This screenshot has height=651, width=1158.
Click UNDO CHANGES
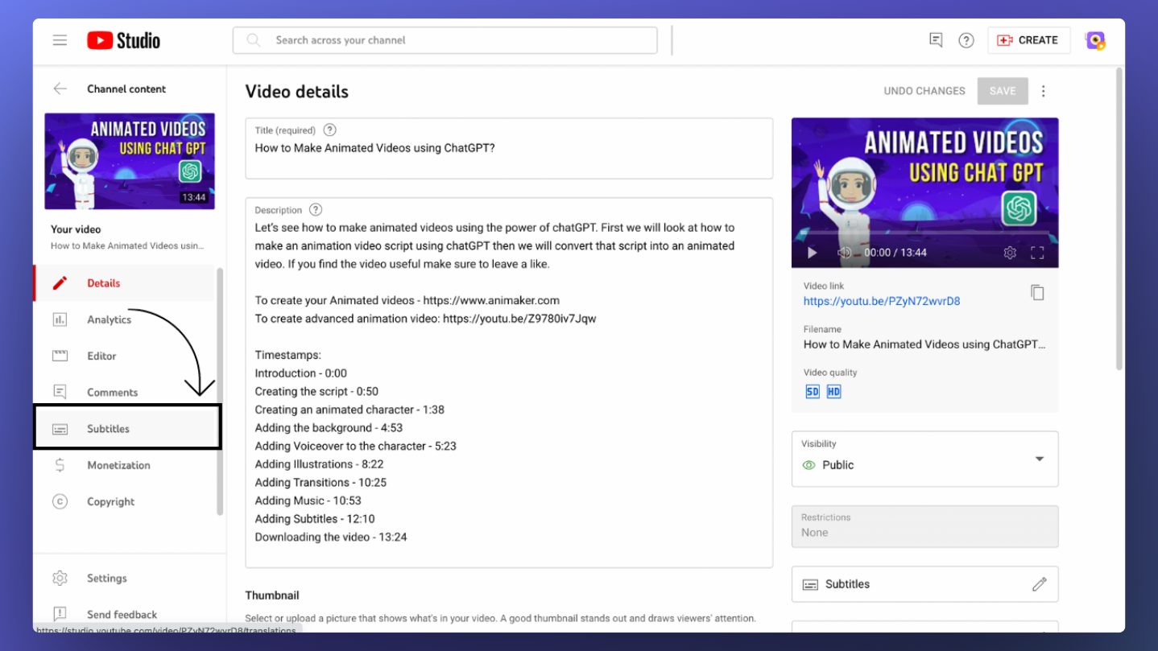(924, 91)
